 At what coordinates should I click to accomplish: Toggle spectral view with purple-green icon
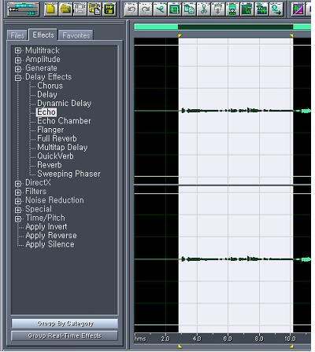[x=298, y=9]
